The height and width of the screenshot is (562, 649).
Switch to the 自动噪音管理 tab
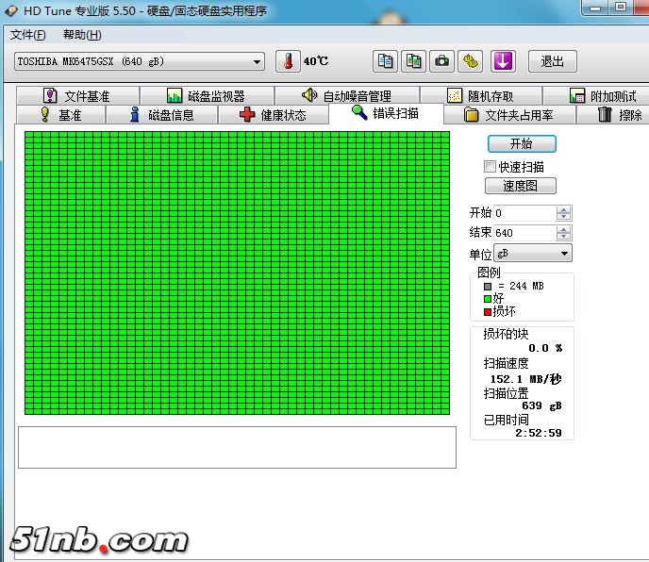coord(347,96)
